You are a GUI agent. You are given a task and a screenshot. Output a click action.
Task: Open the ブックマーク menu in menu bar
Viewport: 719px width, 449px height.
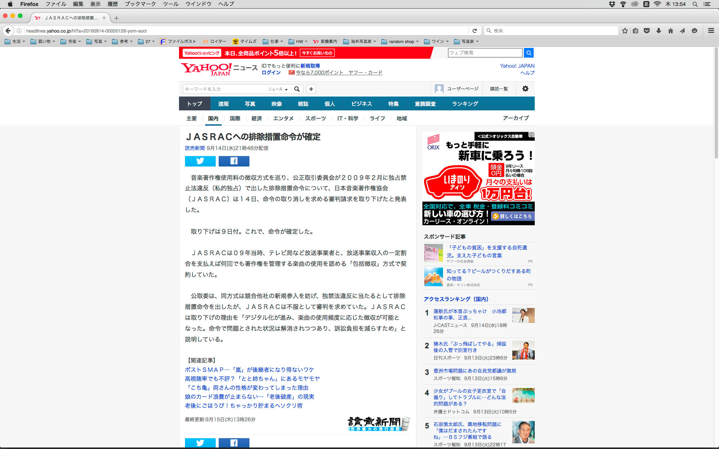pyautogui.click(x=140, y=4)
